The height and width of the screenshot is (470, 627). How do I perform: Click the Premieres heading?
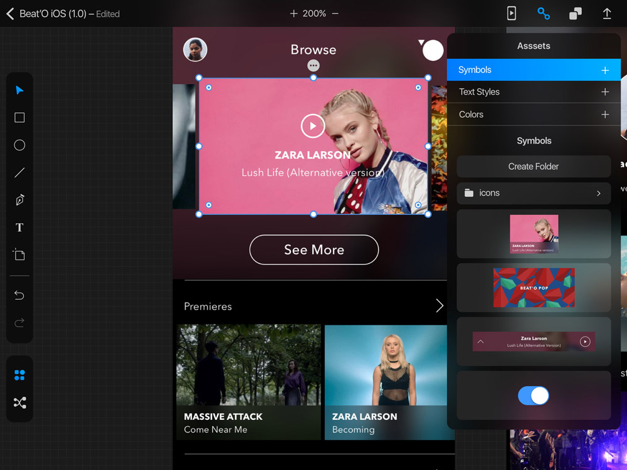point(208,306)
